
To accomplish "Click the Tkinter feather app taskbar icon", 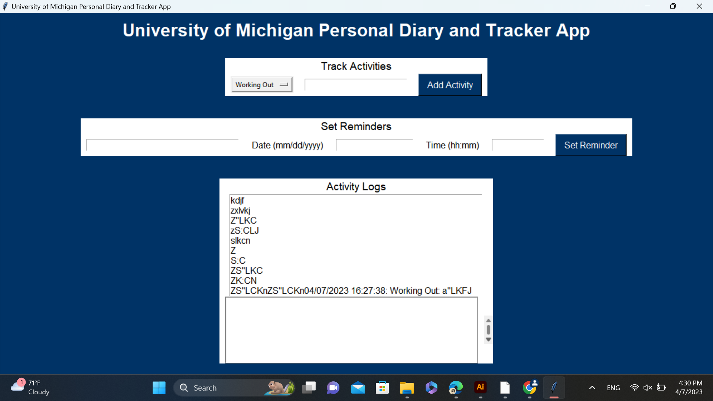I will pos(554,388).
